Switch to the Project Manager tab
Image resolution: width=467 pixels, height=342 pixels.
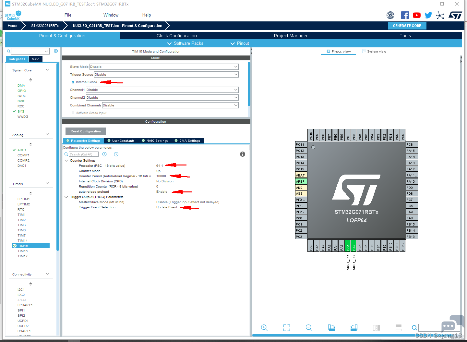point(291,36)
